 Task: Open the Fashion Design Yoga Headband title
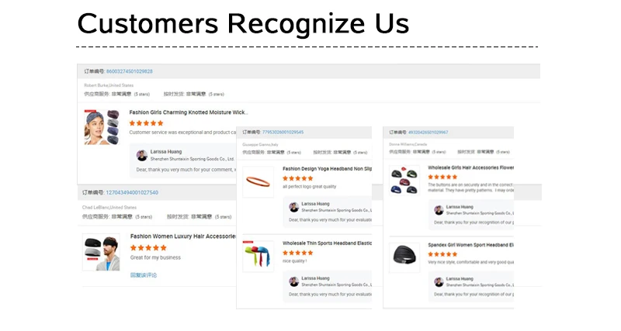(x=327, y=168)
